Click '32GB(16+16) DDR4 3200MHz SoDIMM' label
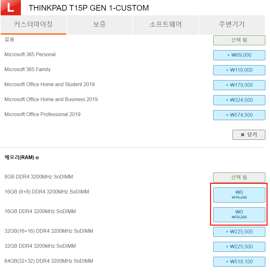270x273 pixels. 49,231
